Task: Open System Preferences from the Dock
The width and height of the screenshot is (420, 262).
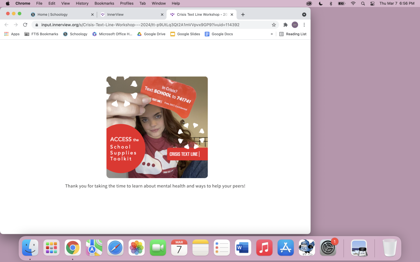Action: (x=328, y=248)
